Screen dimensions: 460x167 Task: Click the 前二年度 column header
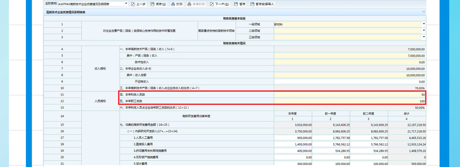369,113
